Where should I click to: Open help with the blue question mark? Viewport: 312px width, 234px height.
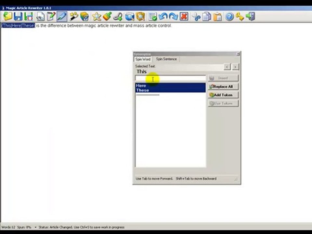pyautogui.click(x=229, y=17)
